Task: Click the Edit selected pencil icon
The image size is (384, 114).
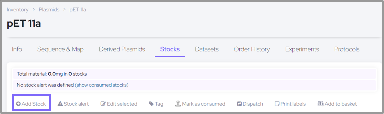Action: [x=103, y=104]
